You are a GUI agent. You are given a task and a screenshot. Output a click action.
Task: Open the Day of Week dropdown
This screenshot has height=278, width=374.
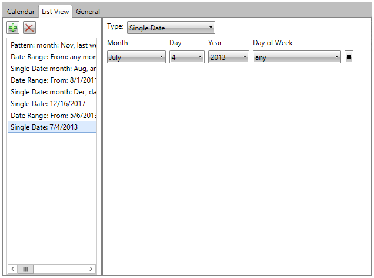296,57
